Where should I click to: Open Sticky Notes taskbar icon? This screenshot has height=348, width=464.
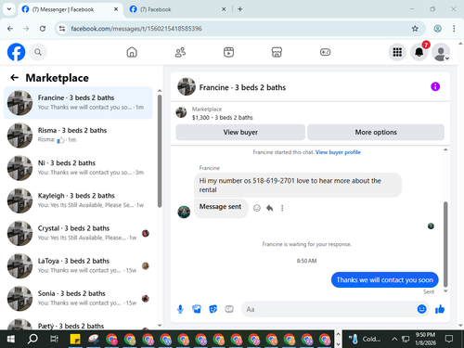click(75, 339)
